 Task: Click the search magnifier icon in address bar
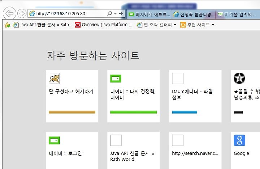click(110, 13)
